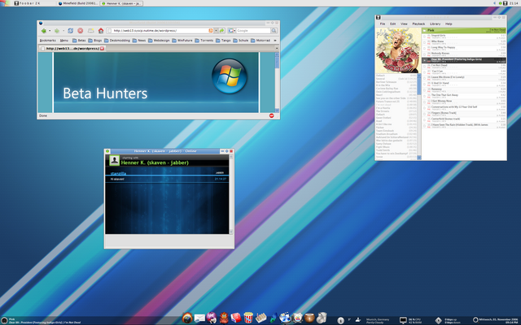Stop page loading with red stop icon

[x=80, y=31]
